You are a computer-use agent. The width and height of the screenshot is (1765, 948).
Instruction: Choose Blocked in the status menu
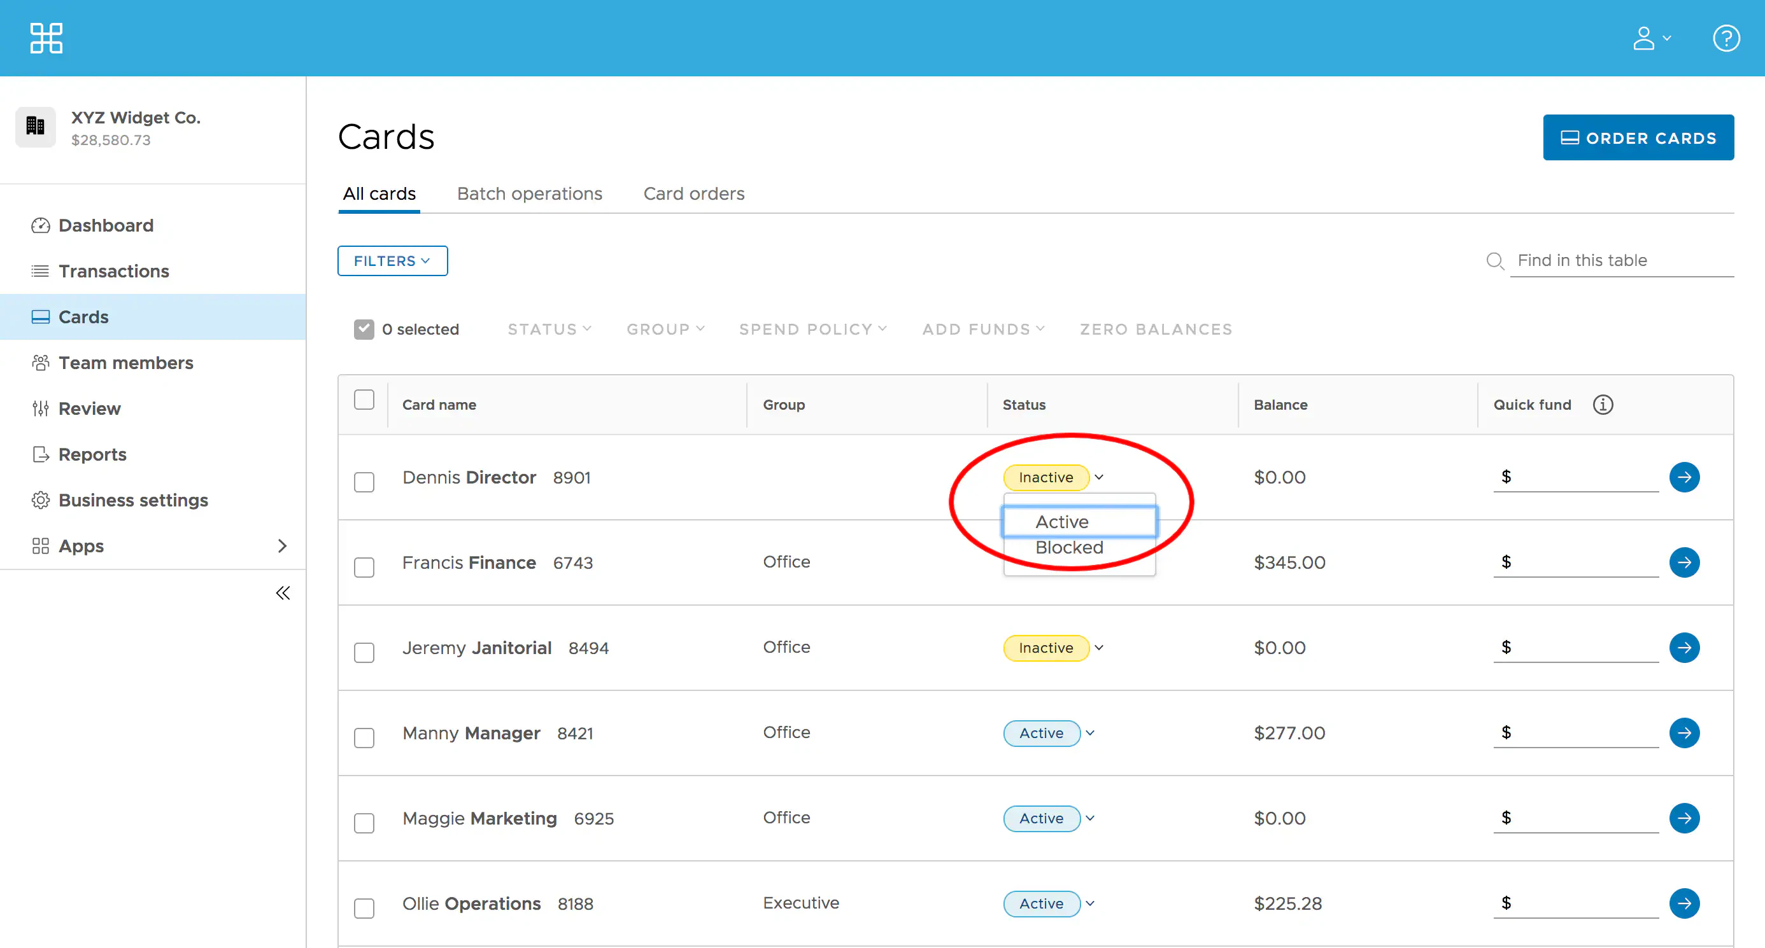[x=1069, y=548]
